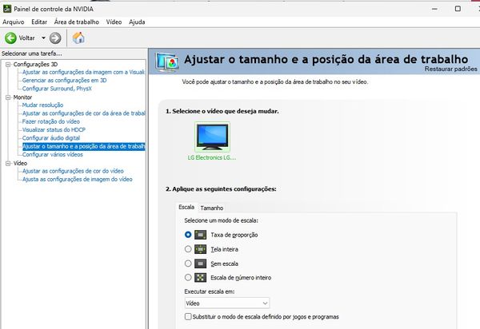Click the NVIDIA app icon in title bar
Image resolution: width=480 pixels, height=329 pixels.
[7, 8]
